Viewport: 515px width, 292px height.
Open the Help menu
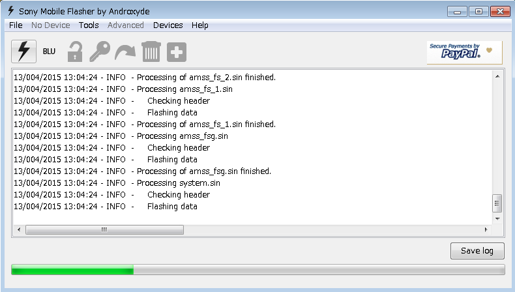pos(200,25)
